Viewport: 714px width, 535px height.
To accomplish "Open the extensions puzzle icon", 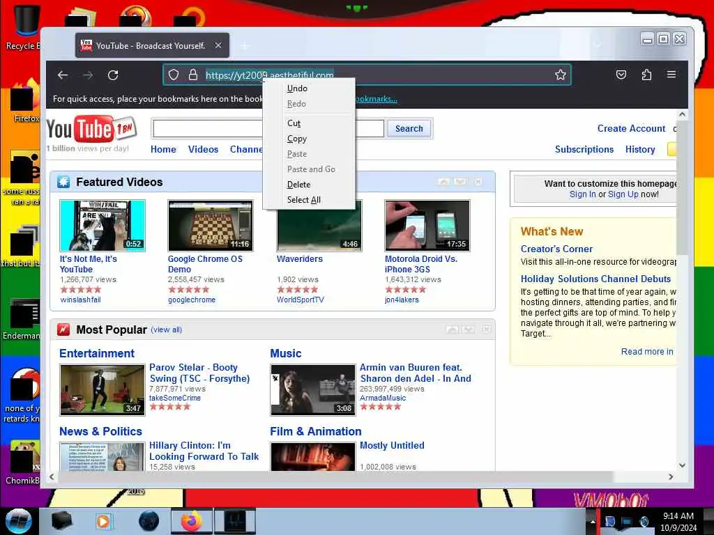I will (x=646, y=75).
